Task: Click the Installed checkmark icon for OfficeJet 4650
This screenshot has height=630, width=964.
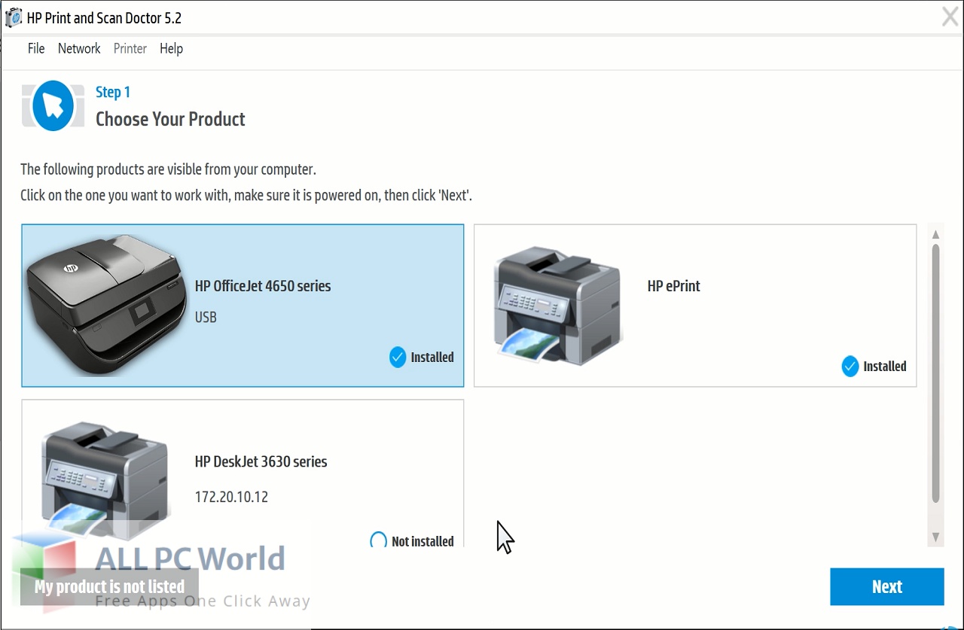Action: coord(398,358)
